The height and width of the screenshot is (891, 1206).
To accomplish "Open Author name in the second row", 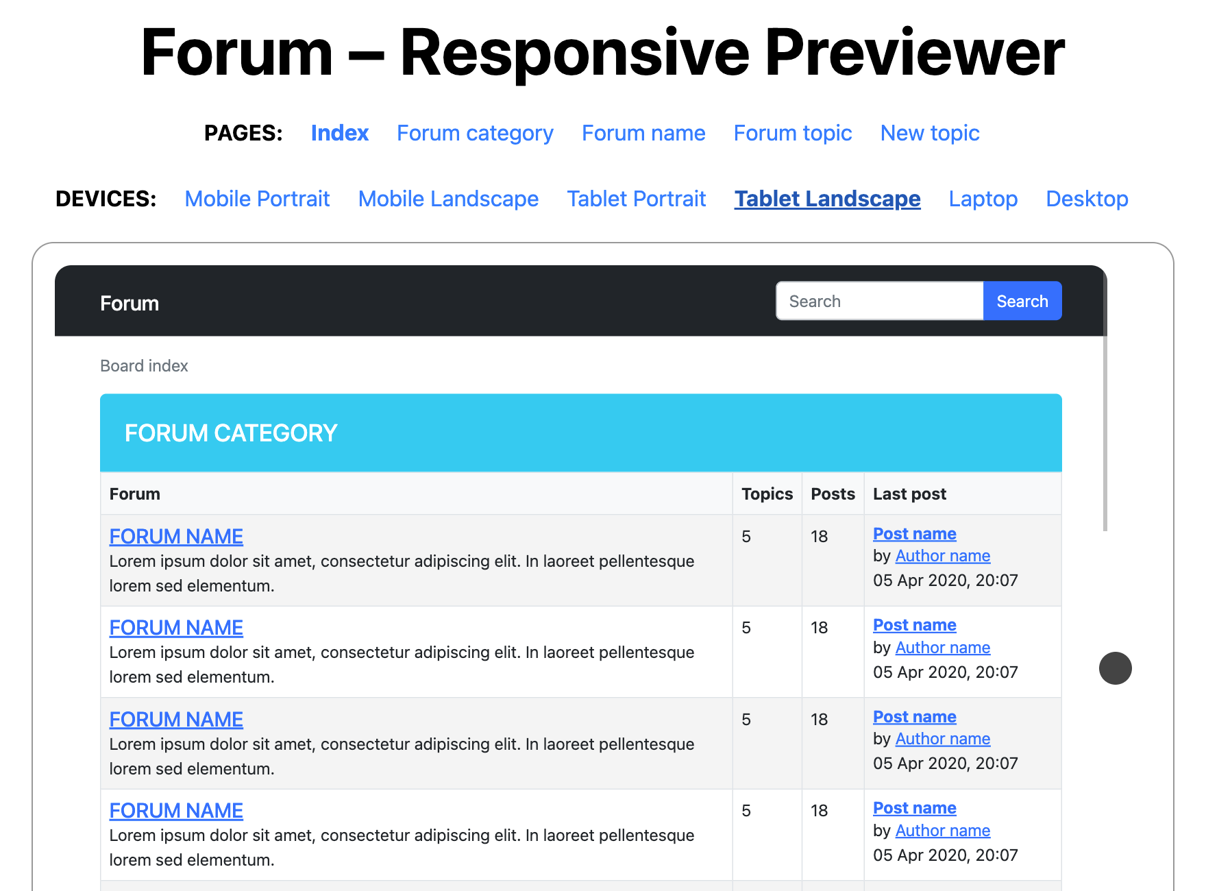I will pos(943,648).
